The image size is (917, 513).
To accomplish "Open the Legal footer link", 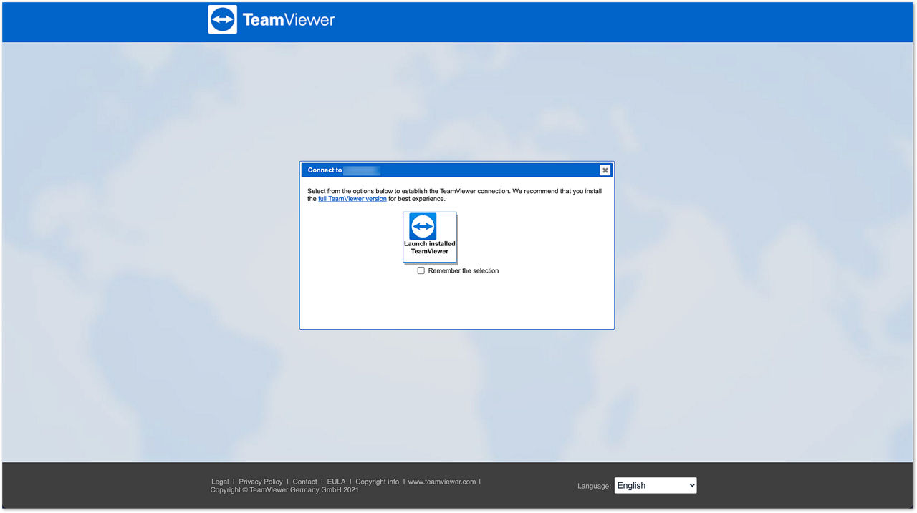I will [x=220, y=482].
